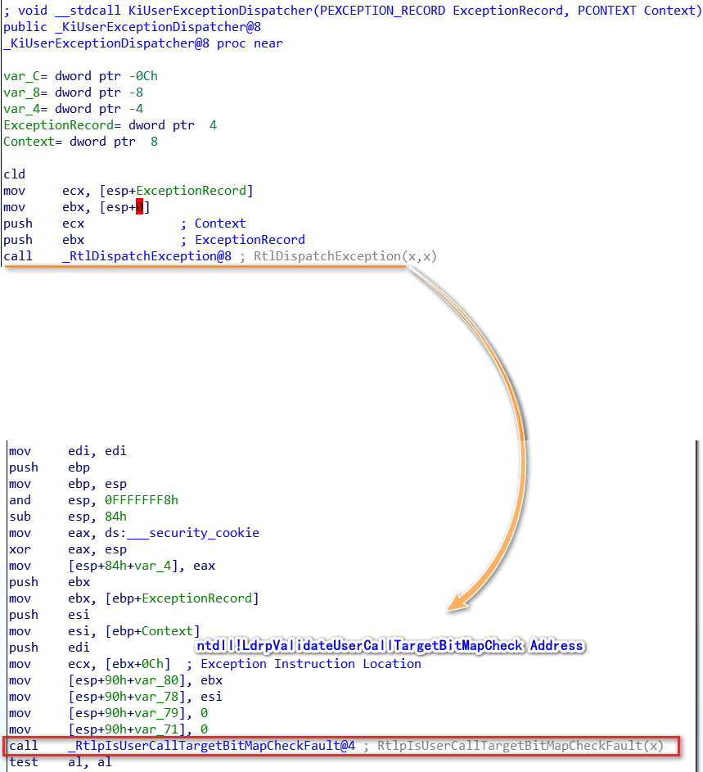Click the '_KiUserExceptionDispatcher@8 proc near' line
The image size is (703, 772).
(142, 43)
